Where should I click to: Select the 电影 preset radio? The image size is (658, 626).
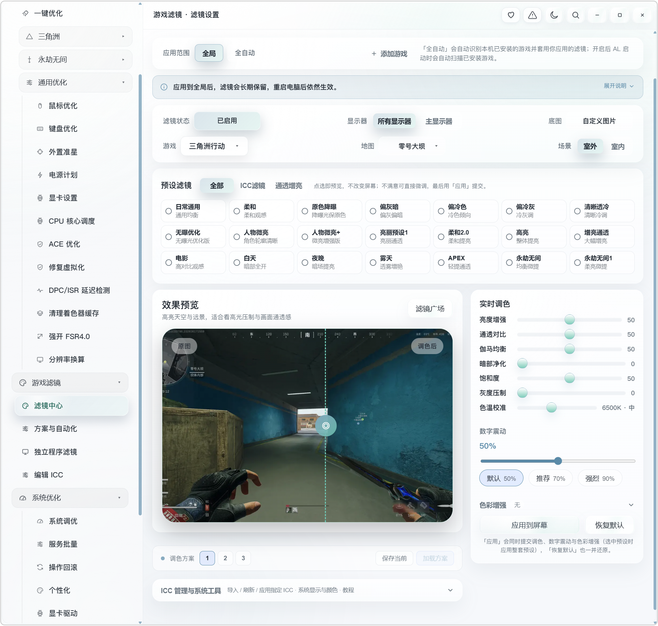[x=168, y=262]
